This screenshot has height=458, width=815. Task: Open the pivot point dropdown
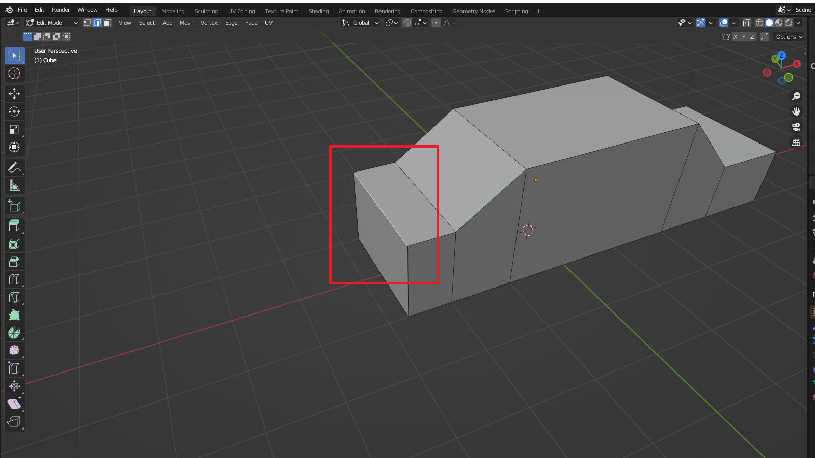coord(392,23)
